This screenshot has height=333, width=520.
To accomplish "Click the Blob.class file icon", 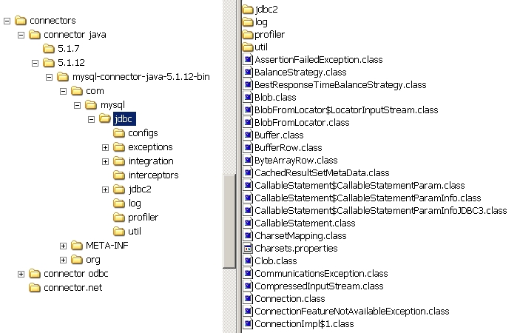I will tap(248, 98).
